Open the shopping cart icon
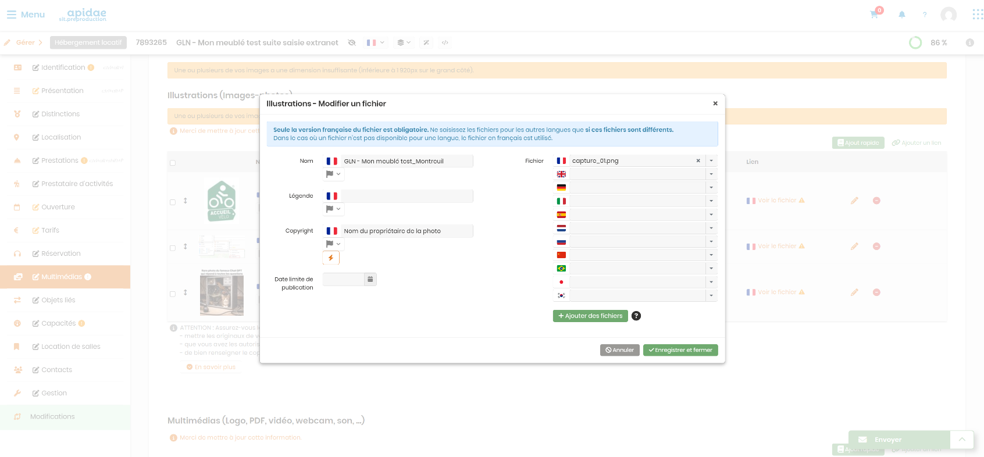 [874, 14]
